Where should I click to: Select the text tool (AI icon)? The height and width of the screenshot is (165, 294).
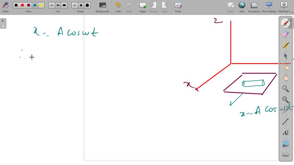tap(285, 132)
